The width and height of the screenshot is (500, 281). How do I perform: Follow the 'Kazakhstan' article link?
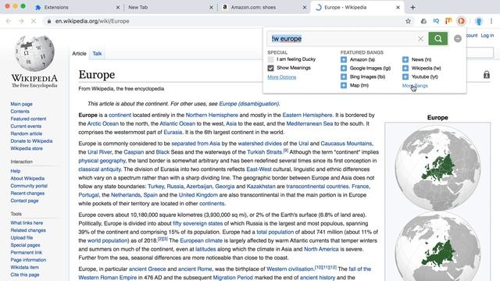[x=261, y=187]
